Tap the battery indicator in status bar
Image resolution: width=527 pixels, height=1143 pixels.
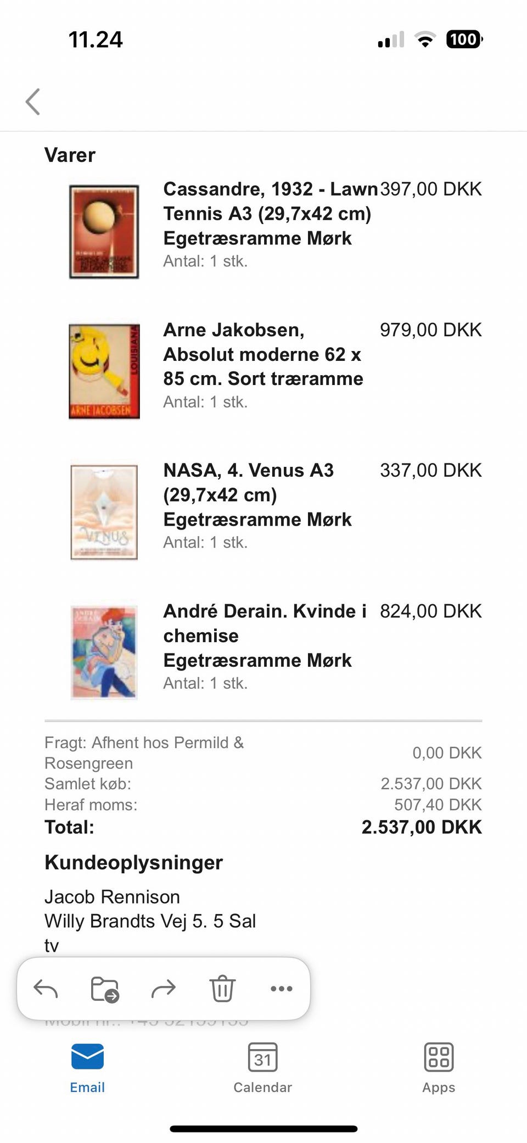[x=464, y=40]
